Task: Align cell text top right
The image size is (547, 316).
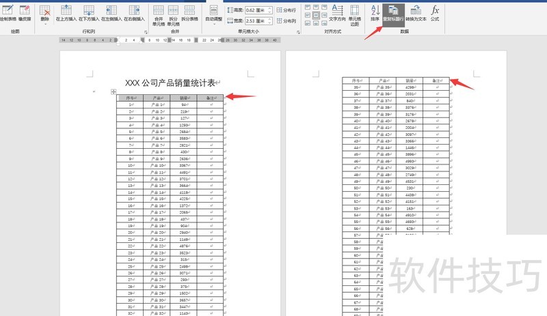Action: [324, 7]
